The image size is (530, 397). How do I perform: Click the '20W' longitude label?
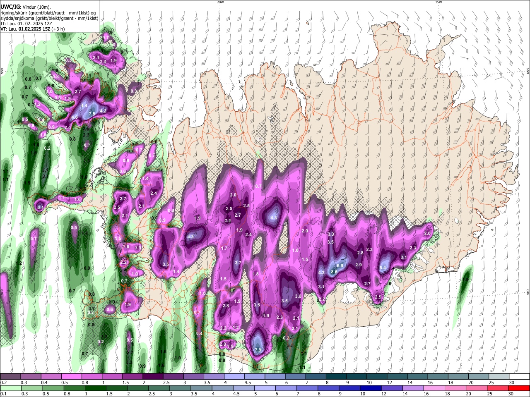[220, 2]
